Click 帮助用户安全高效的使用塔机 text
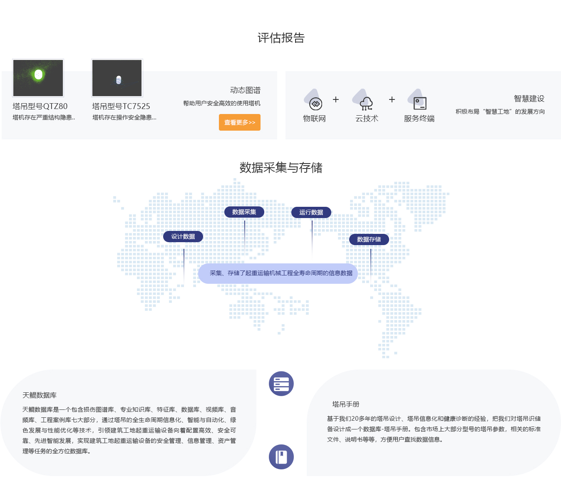Viewport: 561px width, 496px height. coord(222,103)
